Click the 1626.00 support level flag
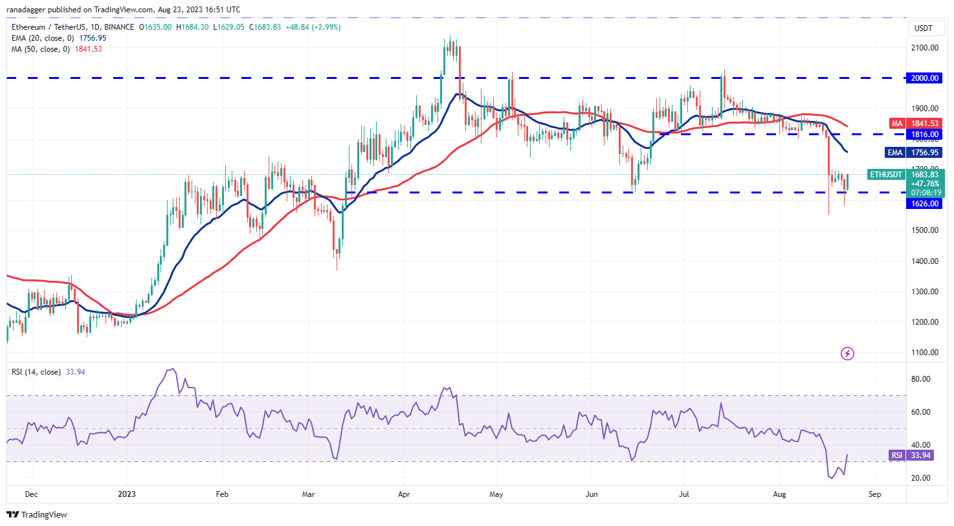Screen dimensions: 954x526 pos(924,204)
